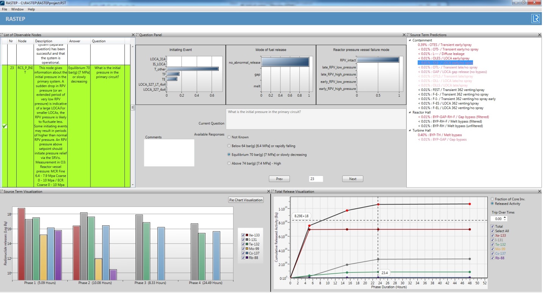
Task: Click the Rb-88 purple swatch in bar legend
Action: pos(247,258)
